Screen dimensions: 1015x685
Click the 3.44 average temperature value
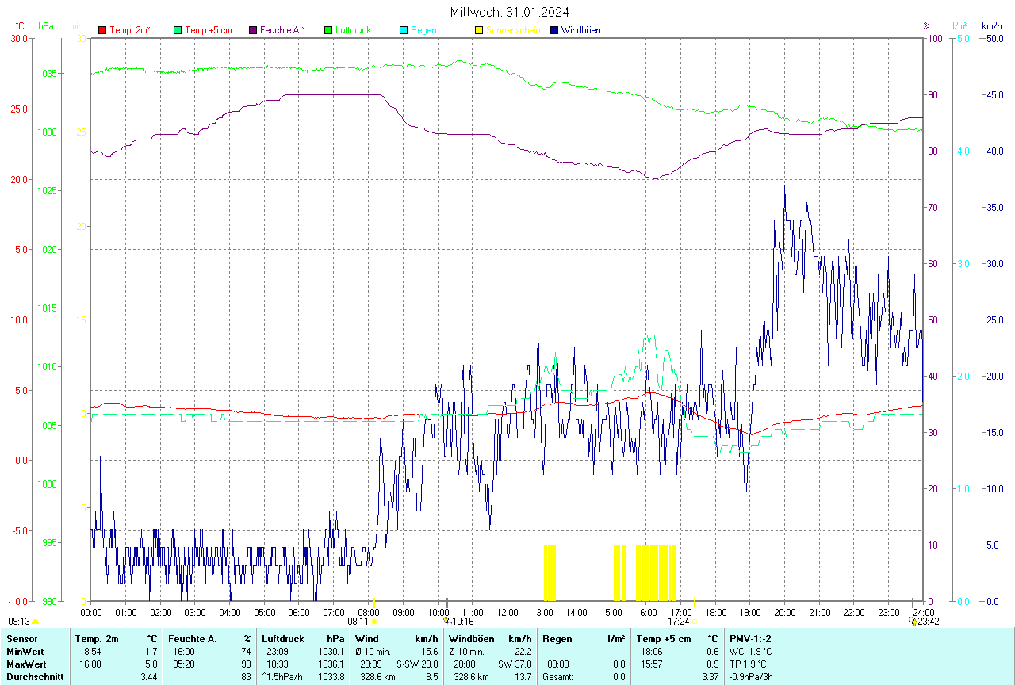(149, 677)
